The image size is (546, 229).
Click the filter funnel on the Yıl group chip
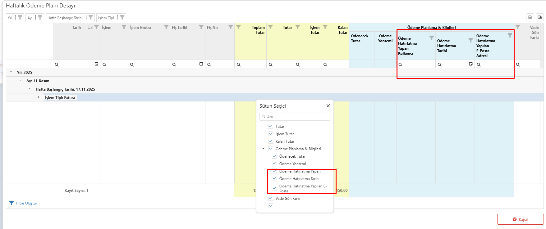pyautogui.click(x=20, y=17)
